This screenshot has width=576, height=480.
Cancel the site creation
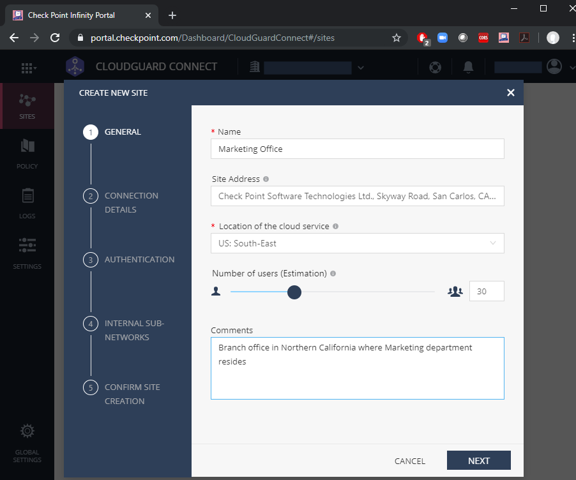409,460
